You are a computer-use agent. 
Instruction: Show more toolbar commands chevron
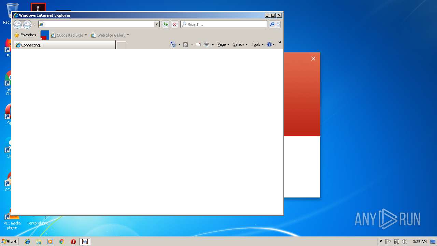tap(280, 42)
